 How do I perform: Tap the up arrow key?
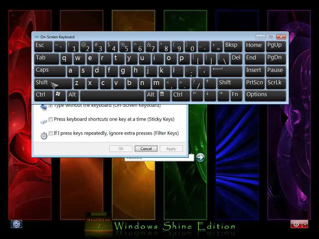(x=210, y=83)
